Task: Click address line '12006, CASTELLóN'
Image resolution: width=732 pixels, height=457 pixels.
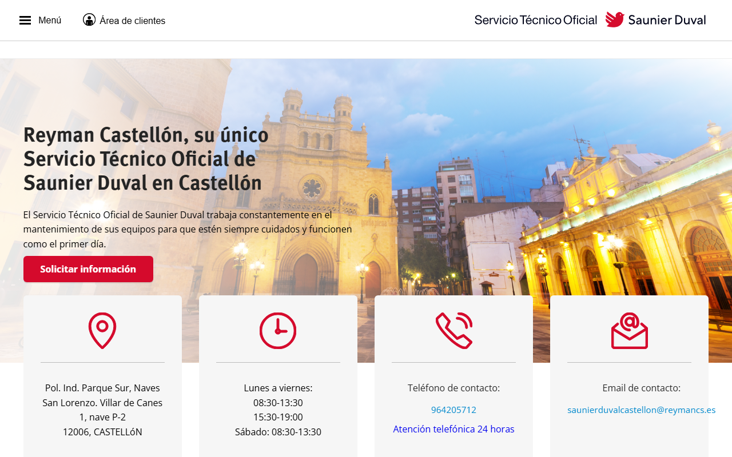Action: [x=102, y=432]
